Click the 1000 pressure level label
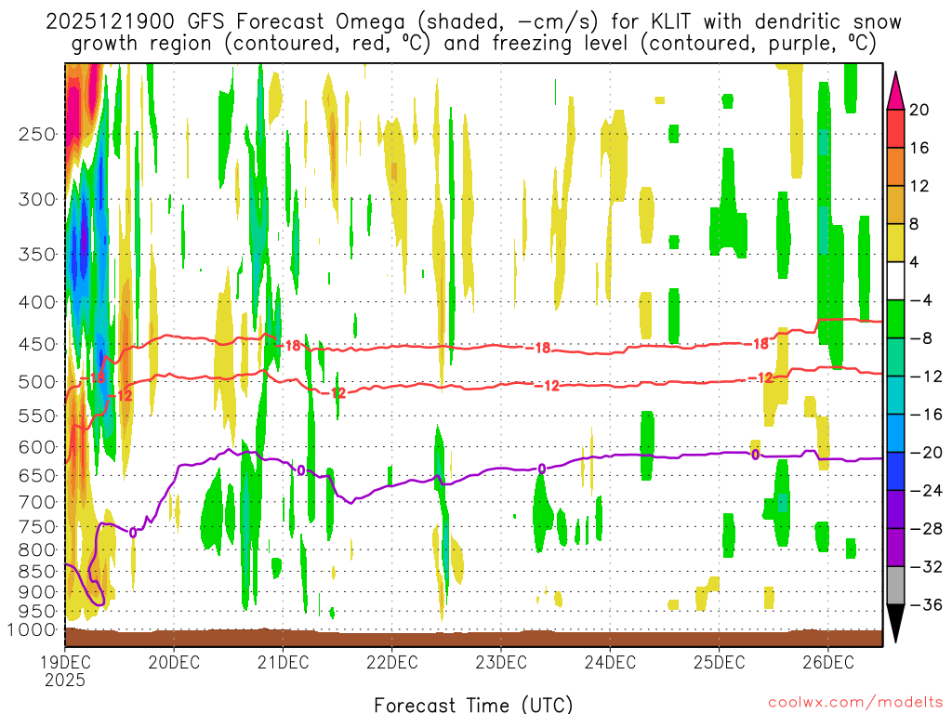 [32, 630]
